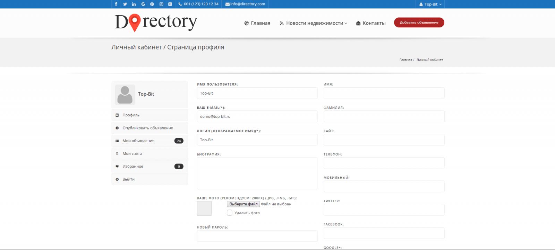Click the Новый пароль field
555x250 pixels.
point(257,236)
